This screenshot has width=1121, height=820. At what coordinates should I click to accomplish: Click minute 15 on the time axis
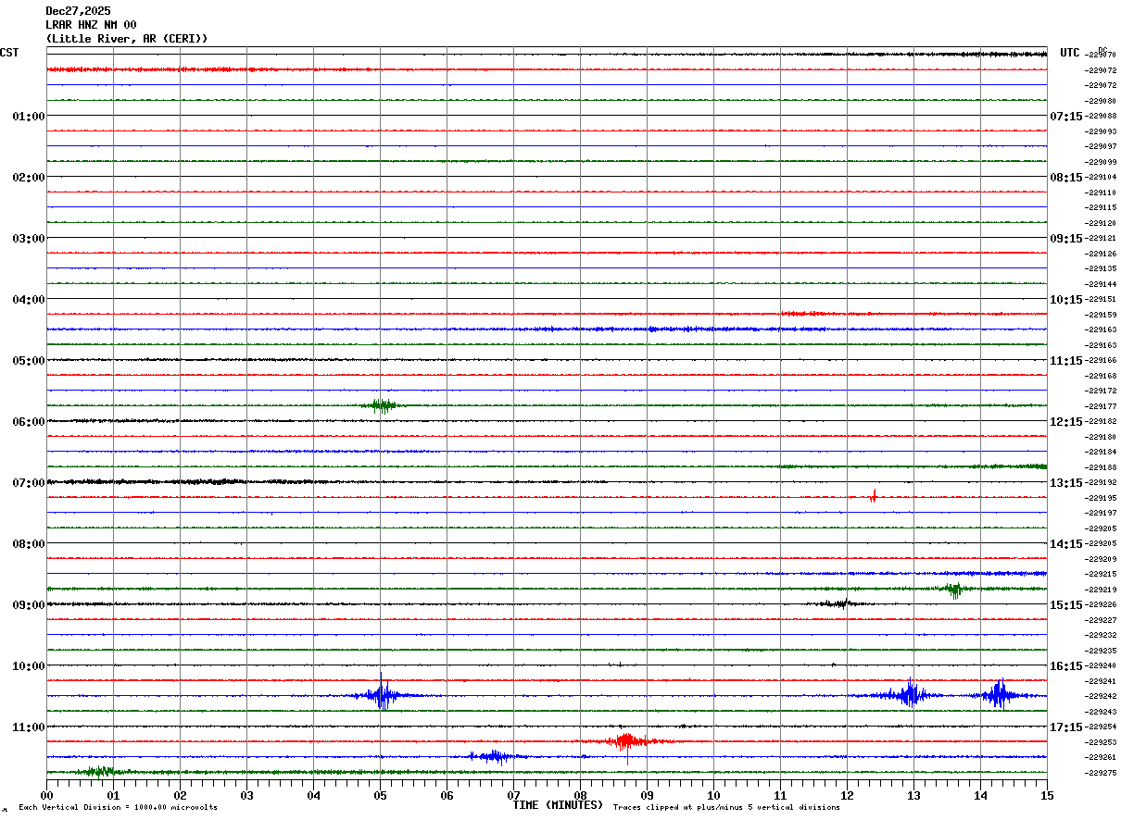coord(1047,795)
